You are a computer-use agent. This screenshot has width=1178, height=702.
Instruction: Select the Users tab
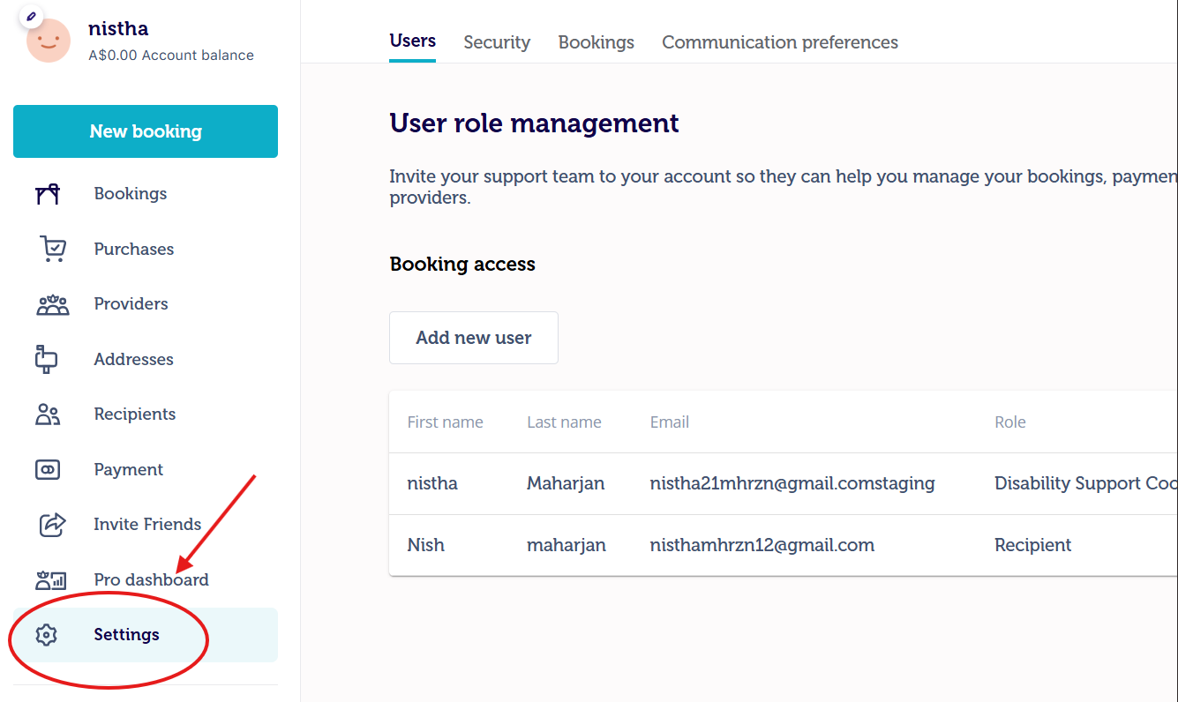(x=413, y=41)
